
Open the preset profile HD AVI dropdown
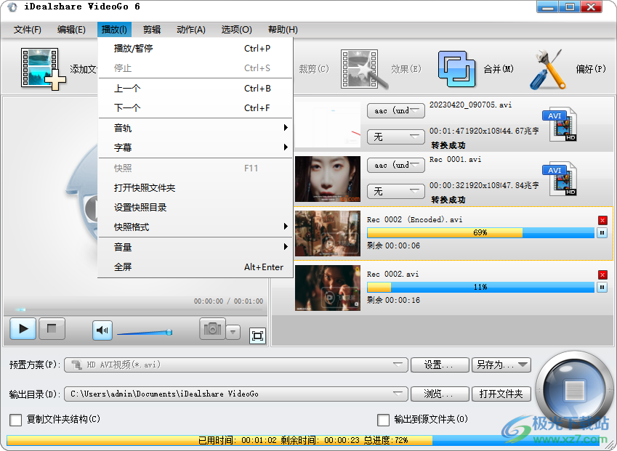point(235,365)
